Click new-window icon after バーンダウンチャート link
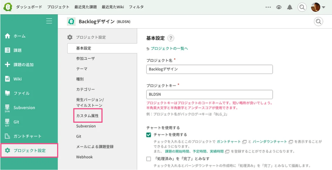 pyautogui.click(x=290, y=142)
